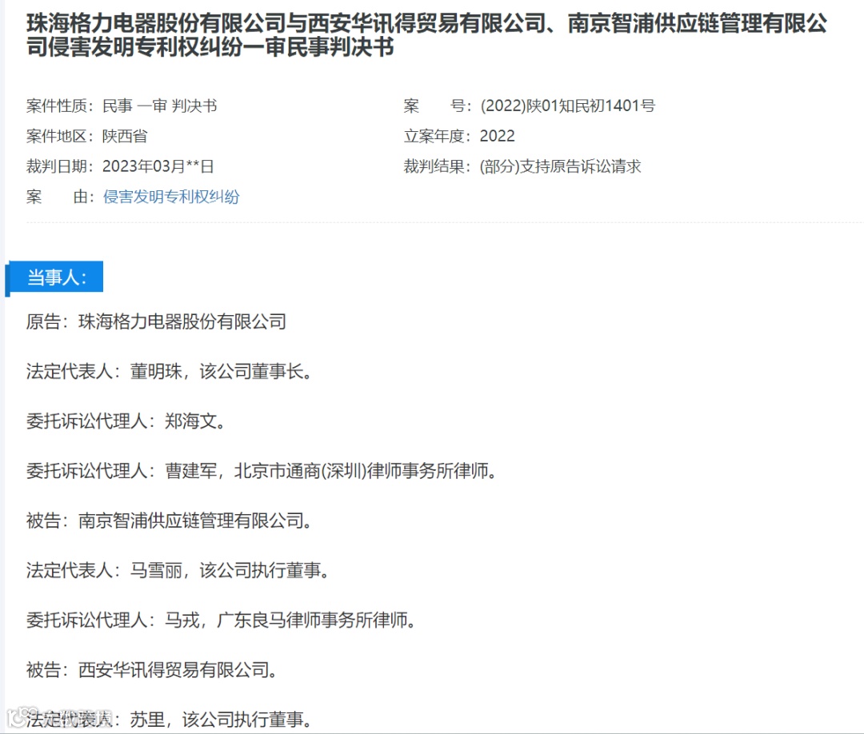Click agent line 曹建军 北京市通商律师事务所
The height and width of the screenshot is (734, 864).
[x=261, y=471]
